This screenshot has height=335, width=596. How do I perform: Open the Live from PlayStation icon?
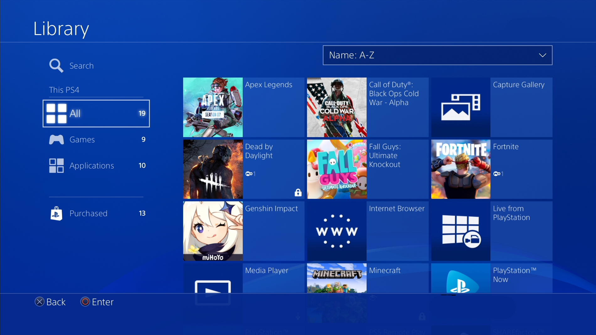point(460,231)
